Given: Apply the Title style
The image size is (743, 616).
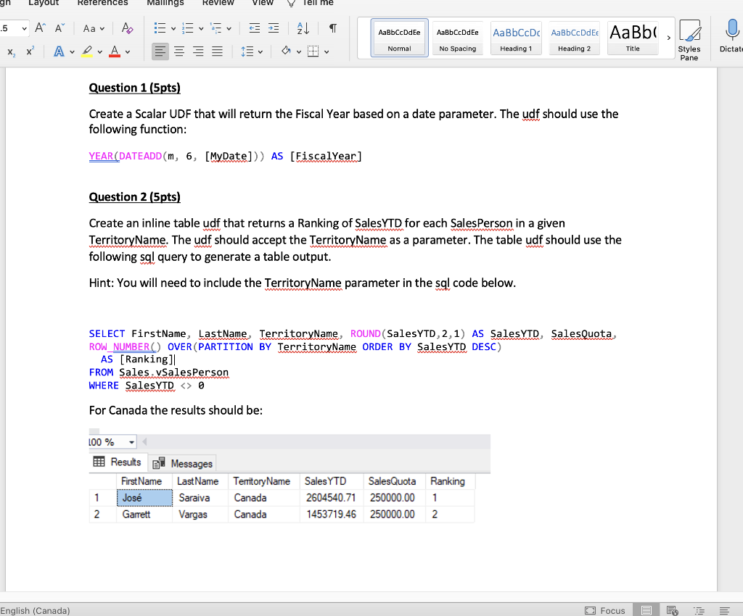Looking at the screenshot, I should pos(633,38).
